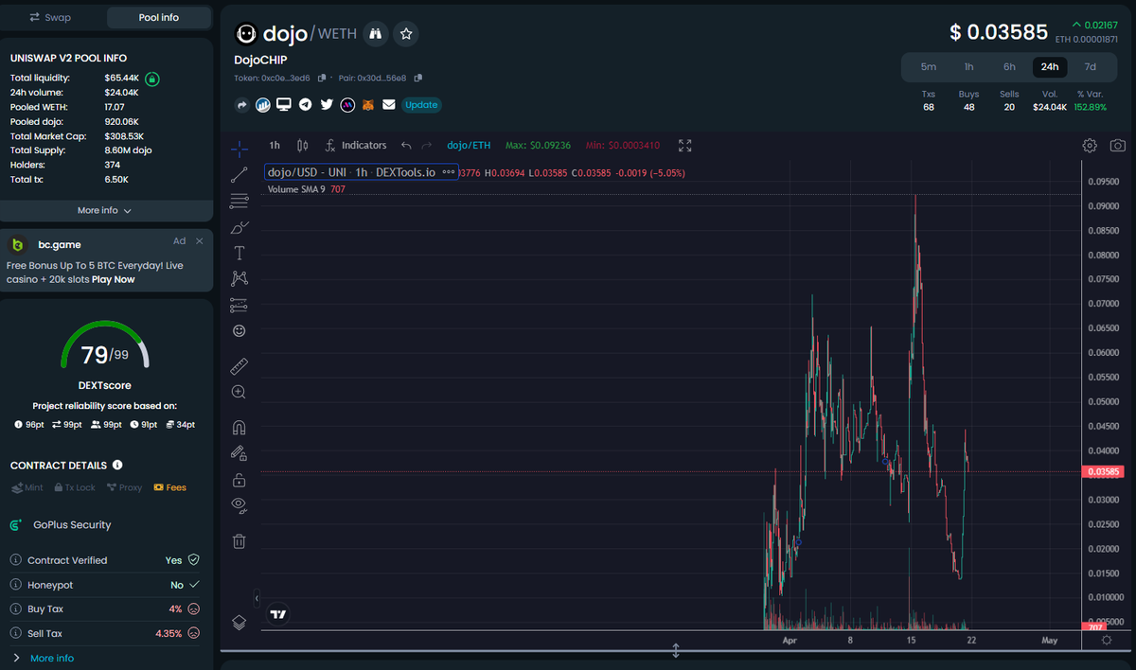1136x670 pixels.
Task: Open the email envelope icon
Action: (389, 105)
